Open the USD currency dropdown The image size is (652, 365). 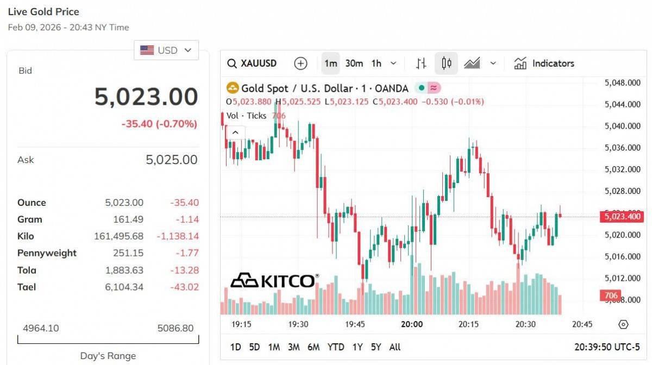tap(166, 50)
